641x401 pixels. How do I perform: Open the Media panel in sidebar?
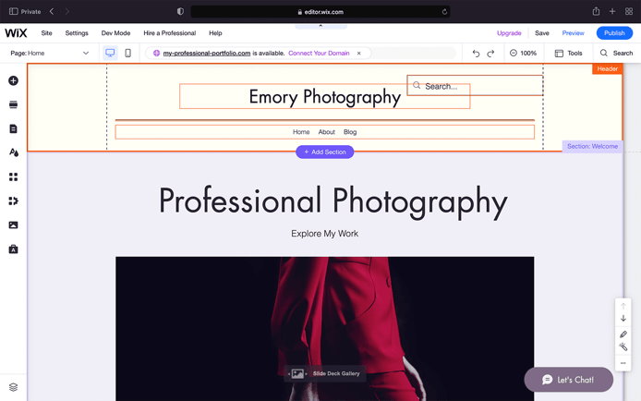13,225
